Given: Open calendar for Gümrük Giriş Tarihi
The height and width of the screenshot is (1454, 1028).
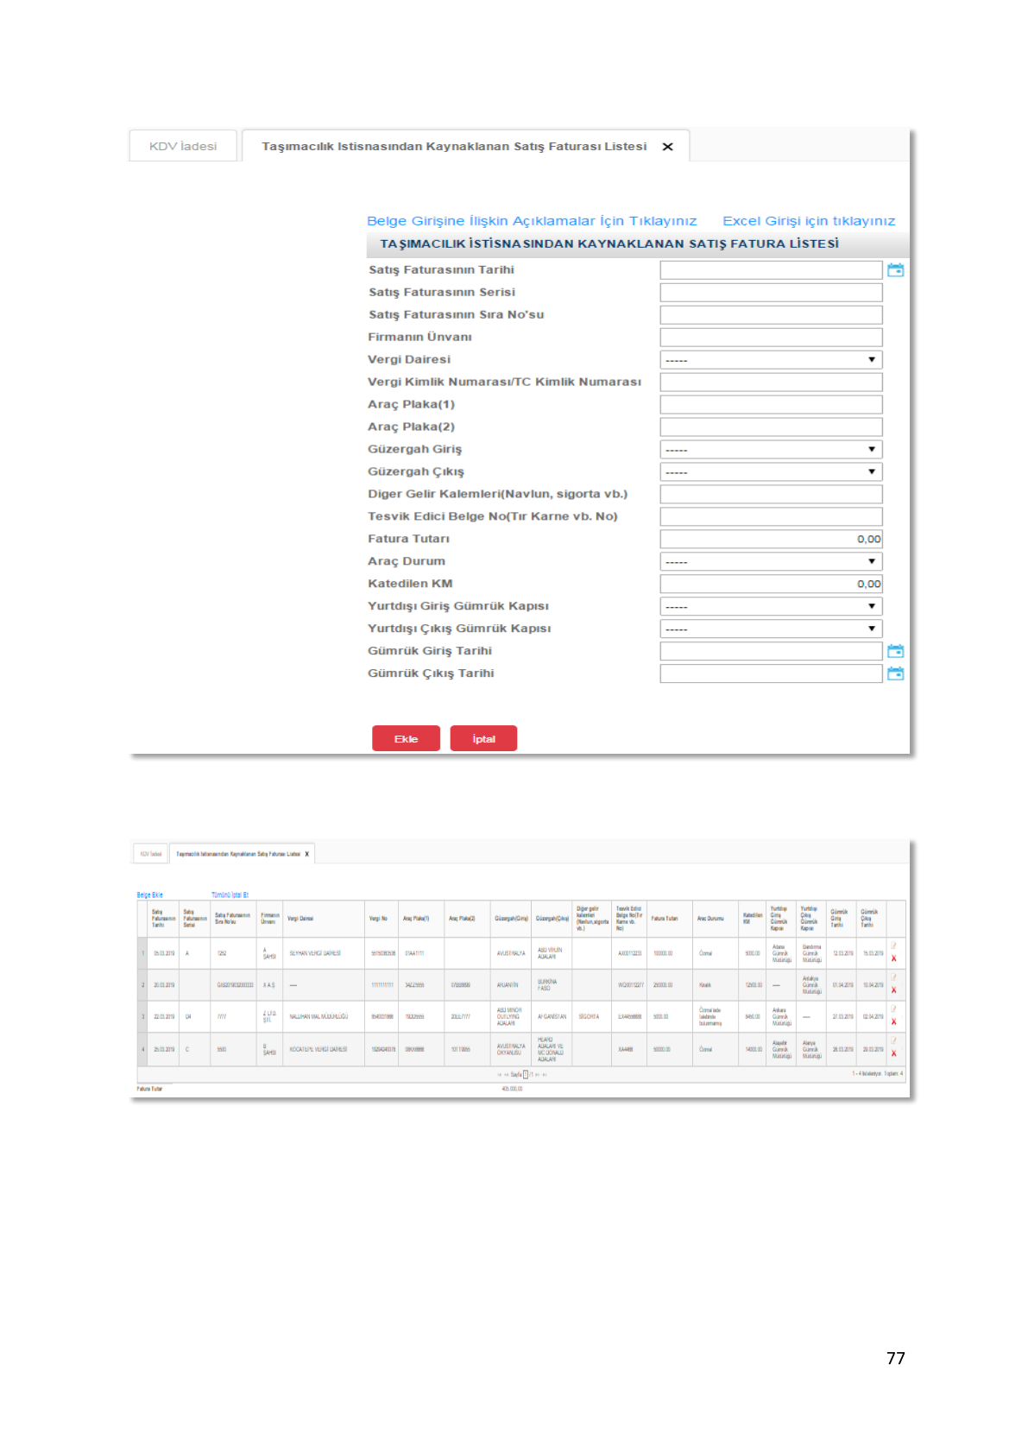Looking at the screenshot, I should pos(895,651).
